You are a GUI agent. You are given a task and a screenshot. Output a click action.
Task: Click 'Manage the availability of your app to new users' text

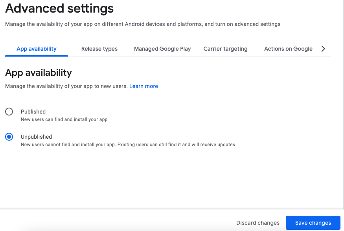tap(66, 86)
